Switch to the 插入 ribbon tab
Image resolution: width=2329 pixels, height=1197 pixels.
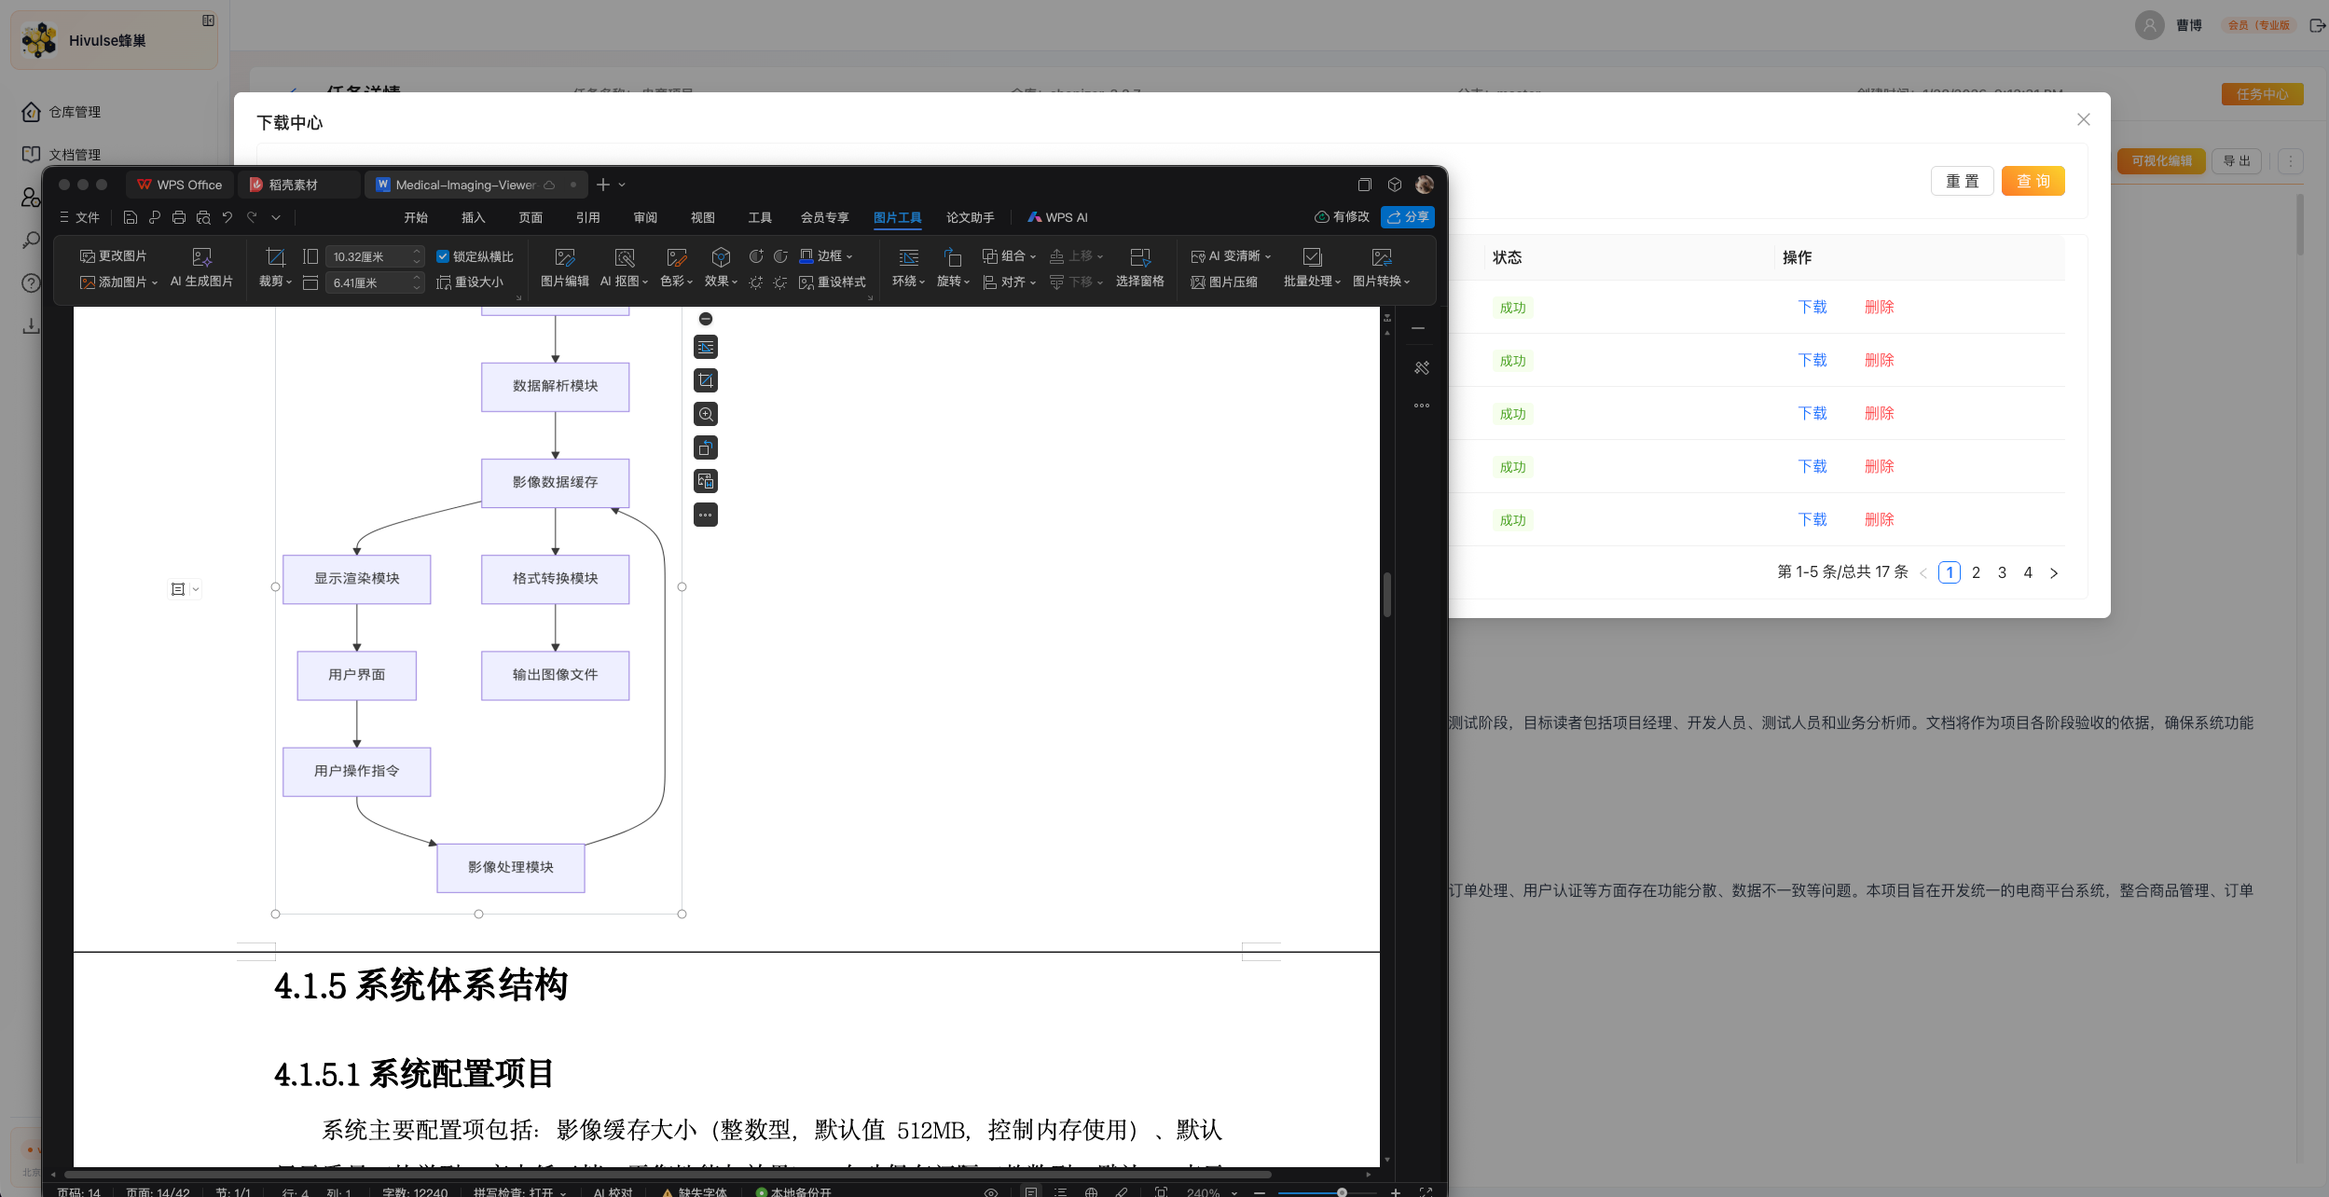[474, 217]
